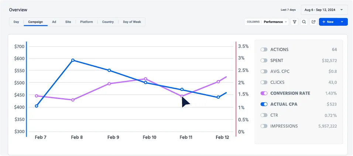Enable the CLICKS metric switch
353x156 pixels.
click(x=264, y=82)
